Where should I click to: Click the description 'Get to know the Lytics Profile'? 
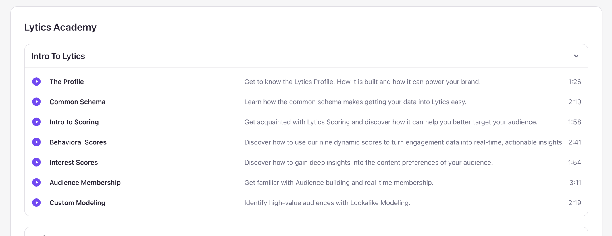point(362,82)
